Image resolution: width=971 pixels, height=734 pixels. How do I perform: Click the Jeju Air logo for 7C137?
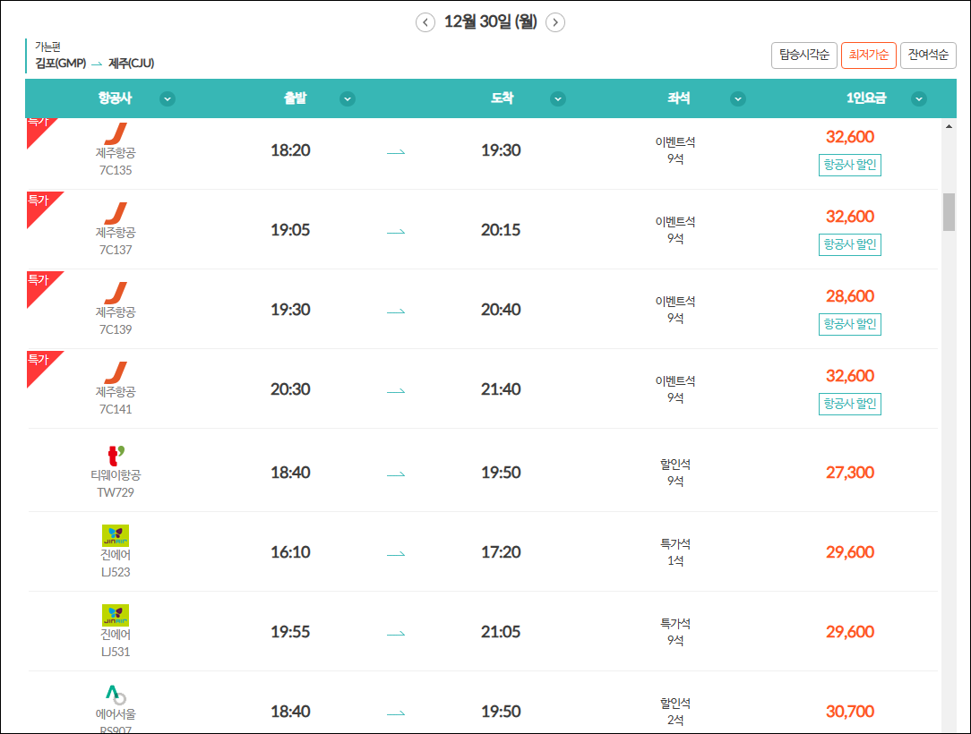pos(116,213)
